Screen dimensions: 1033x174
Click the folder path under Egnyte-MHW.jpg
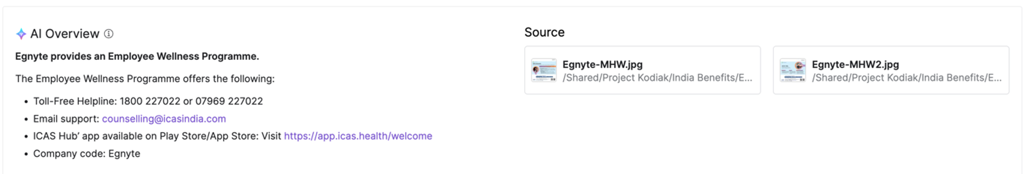click(x=657, y=78)
